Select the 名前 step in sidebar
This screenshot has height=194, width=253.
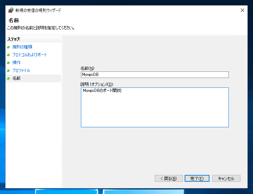pyautogui.click(x=16, y=78)
